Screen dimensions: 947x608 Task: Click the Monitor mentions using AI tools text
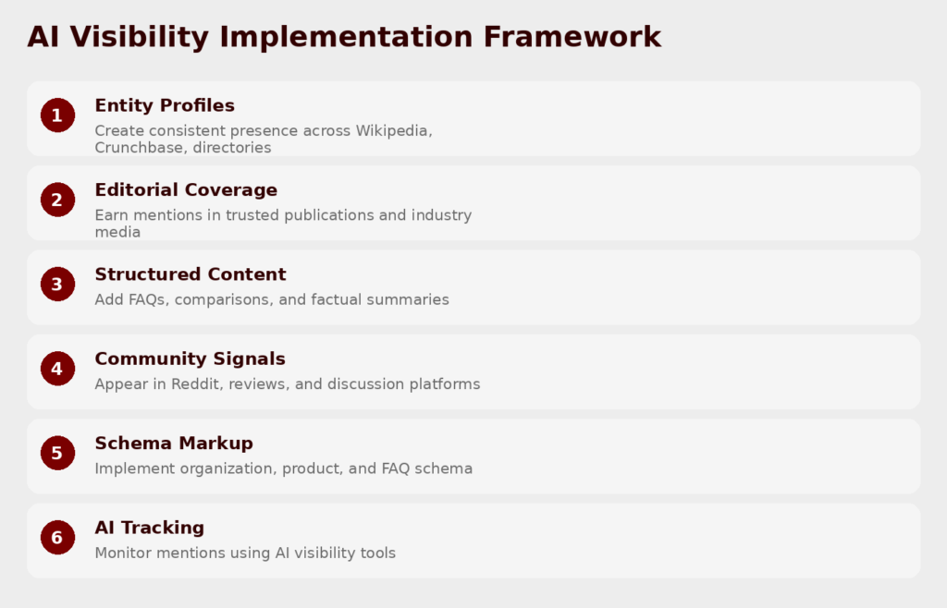[245, 553]
